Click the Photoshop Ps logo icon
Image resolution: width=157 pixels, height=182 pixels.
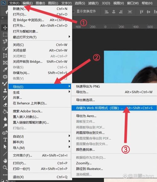click(3, 3)
